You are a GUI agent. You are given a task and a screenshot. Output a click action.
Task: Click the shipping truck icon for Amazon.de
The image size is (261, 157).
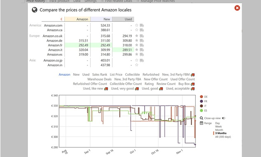(x=142, y=41)
